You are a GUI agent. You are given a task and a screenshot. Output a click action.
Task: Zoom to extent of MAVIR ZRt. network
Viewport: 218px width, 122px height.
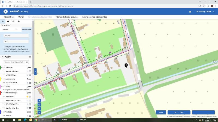click(30, 97)
